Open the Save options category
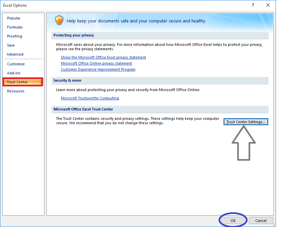 tap(11, 45)
